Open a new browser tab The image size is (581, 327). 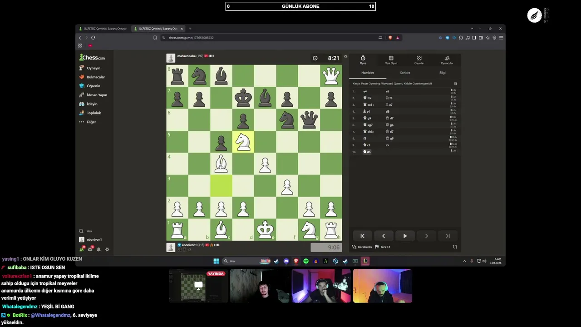pyautogui.click(x=190, y=29)
